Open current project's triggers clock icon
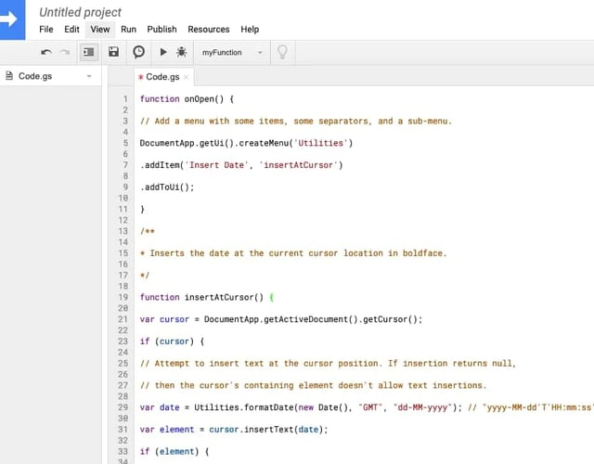 pos(138,53)
